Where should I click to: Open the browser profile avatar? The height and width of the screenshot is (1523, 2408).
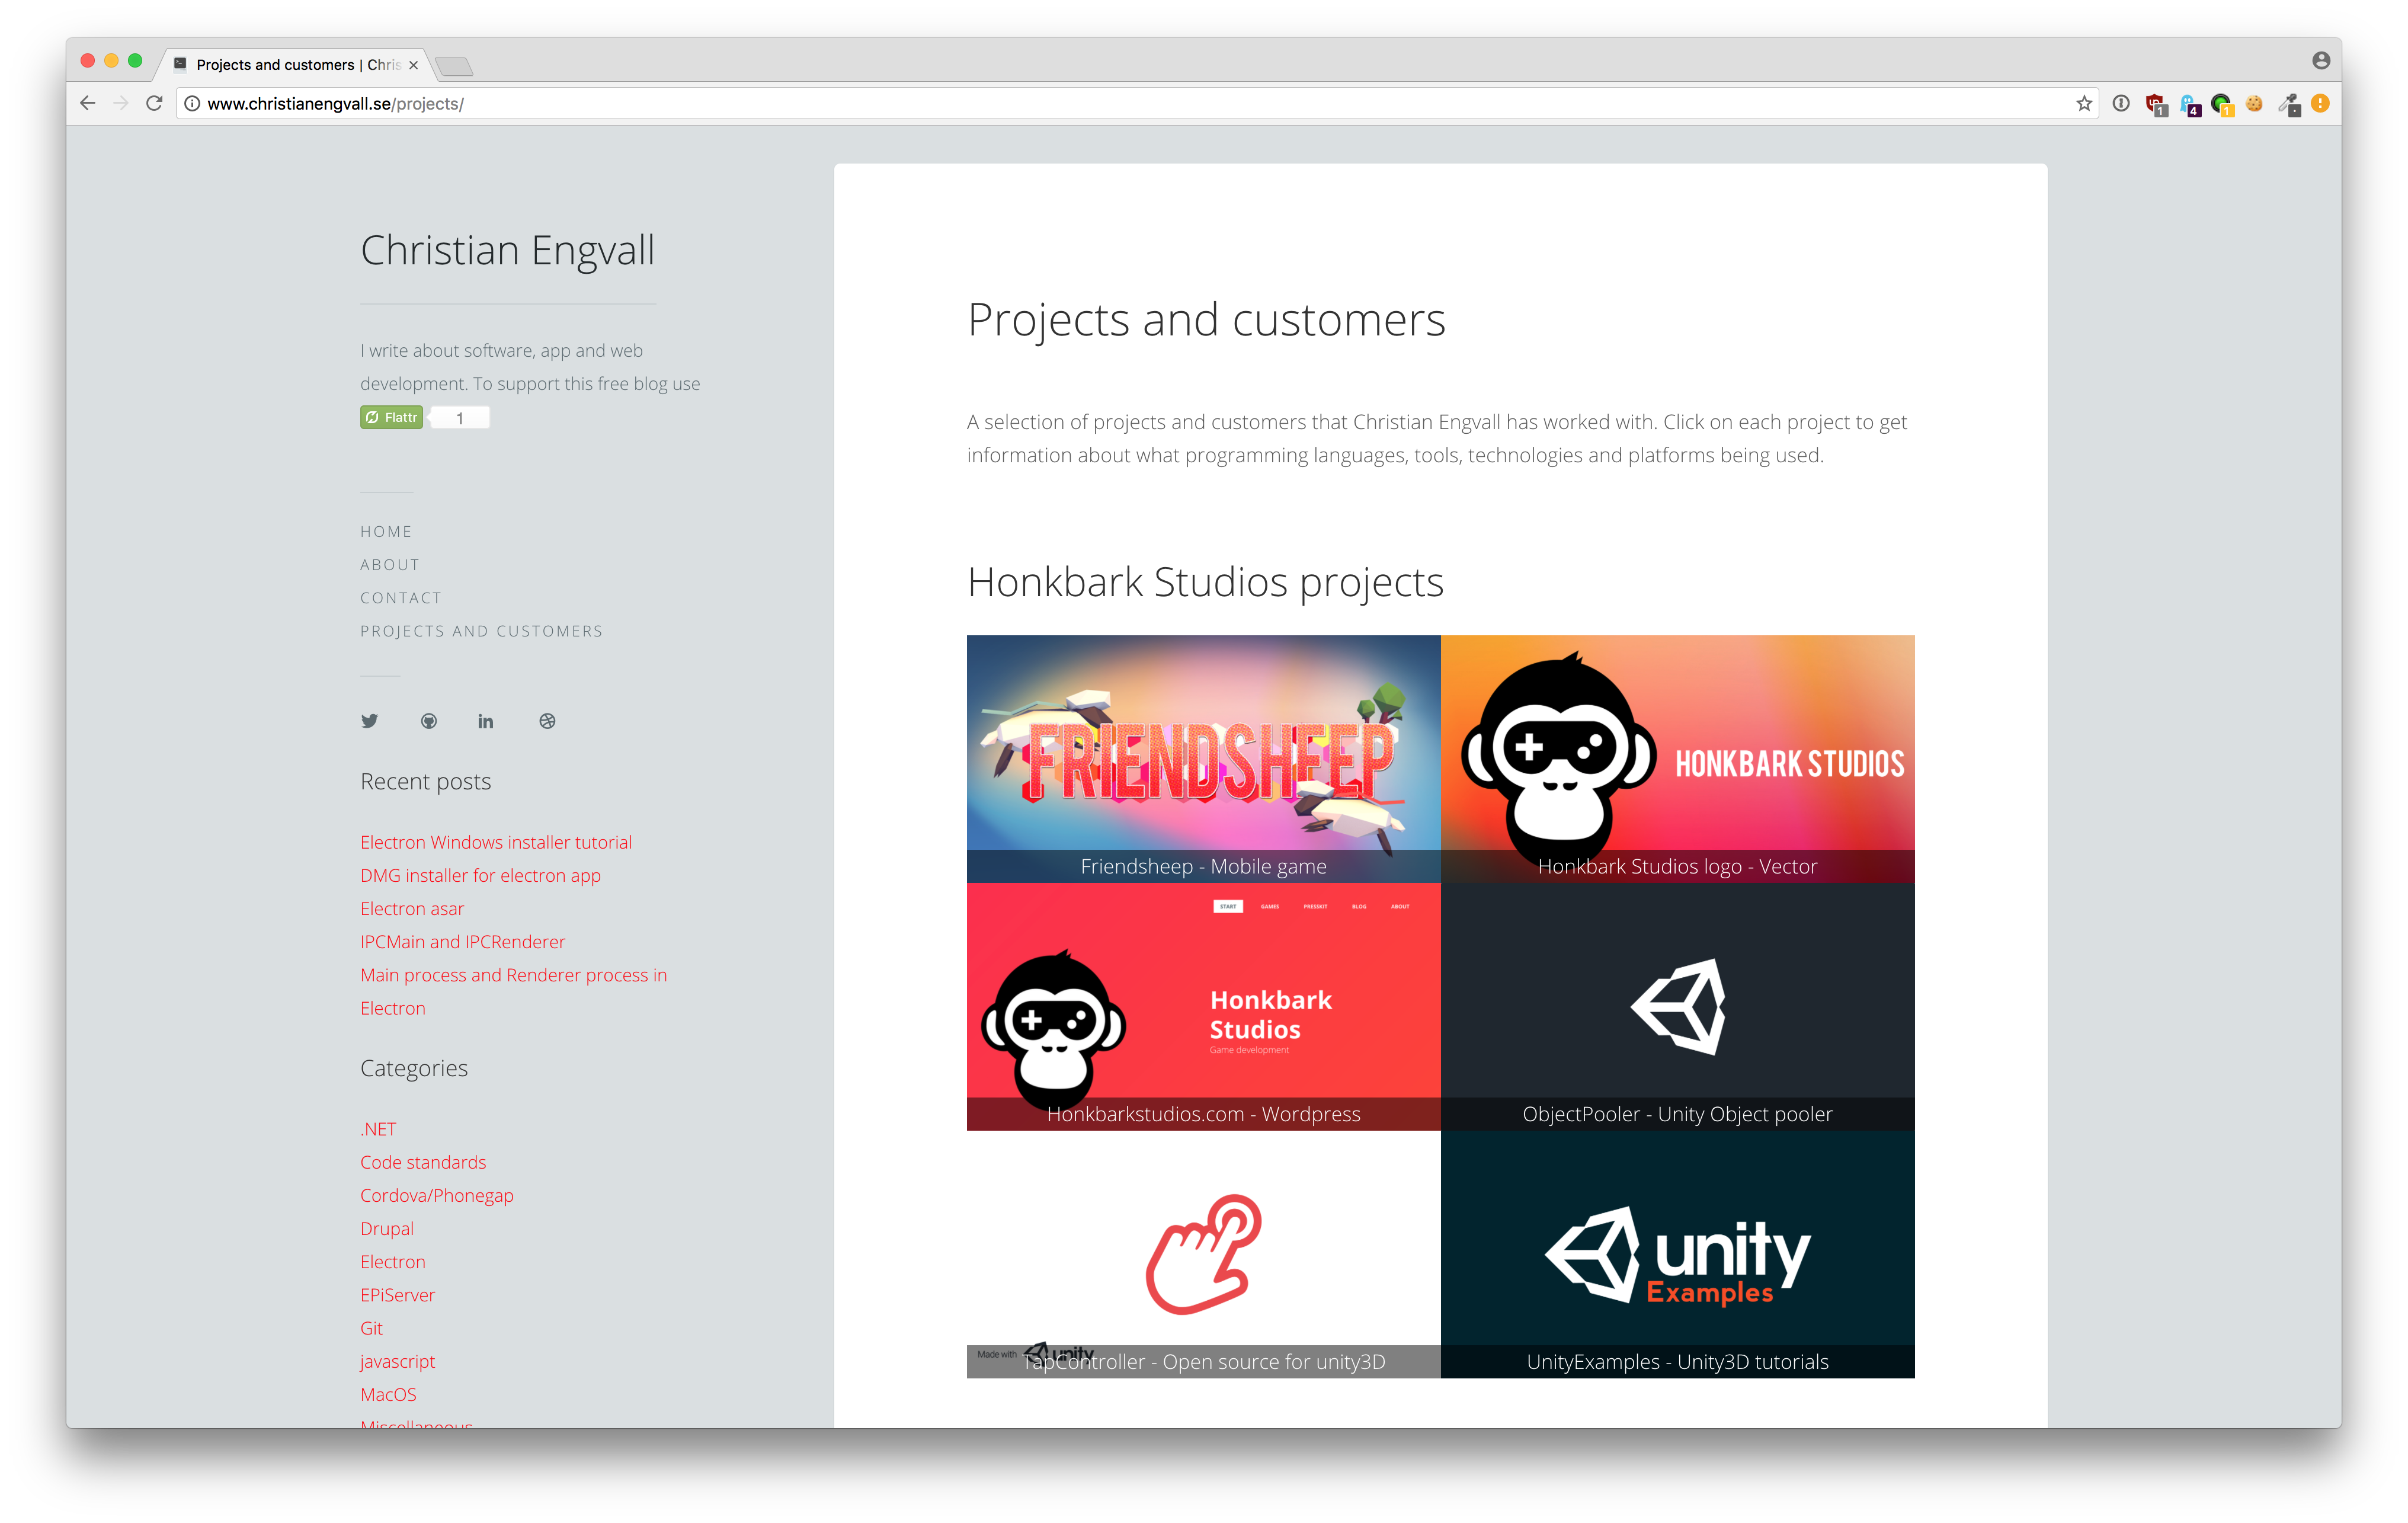pos(2322,60)
